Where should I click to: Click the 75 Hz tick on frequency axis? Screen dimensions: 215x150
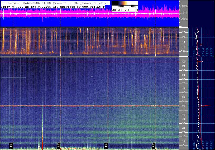click(184, 84)
